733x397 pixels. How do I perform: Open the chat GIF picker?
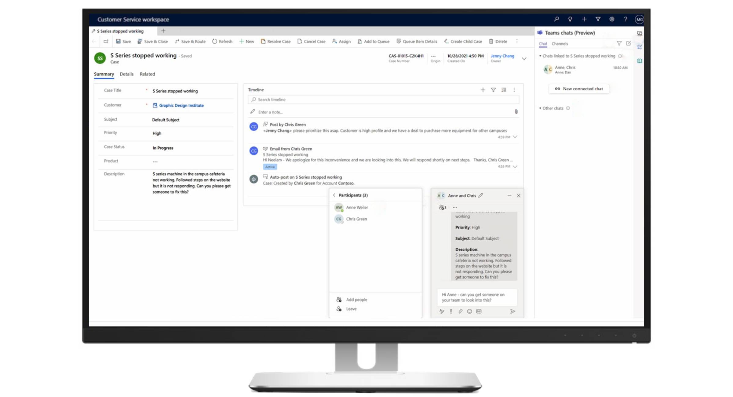(x=479, y=311)
